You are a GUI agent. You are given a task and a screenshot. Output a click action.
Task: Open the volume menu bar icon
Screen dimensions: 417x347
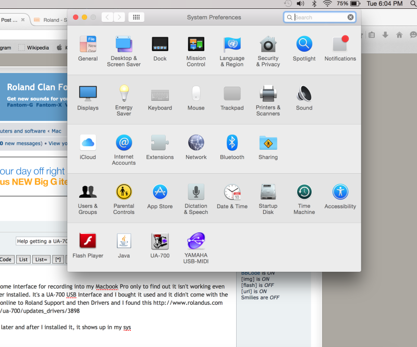(x=301, y=4)
